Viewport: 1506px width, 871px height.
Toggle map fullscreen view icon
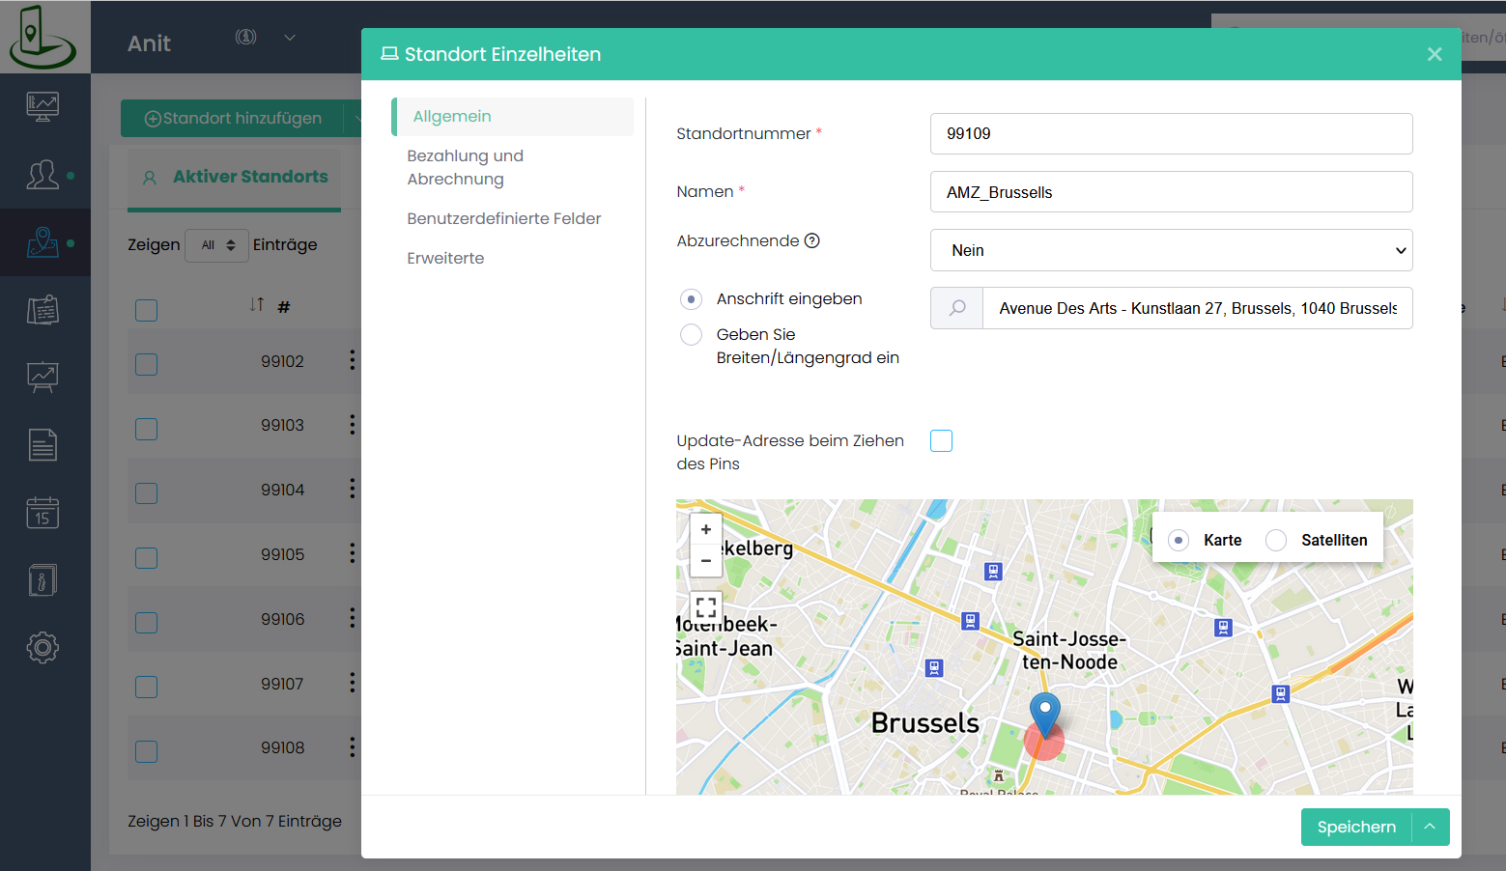pos(706,607)
